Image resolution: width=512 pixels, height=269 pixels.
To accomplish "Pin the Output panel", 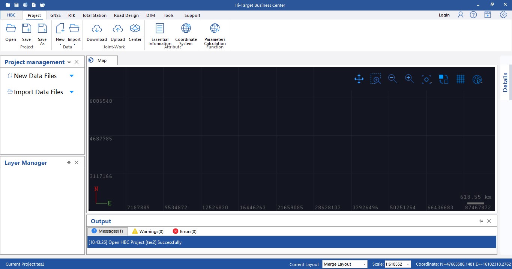I will pyautogui.click(x=481, y=221).
